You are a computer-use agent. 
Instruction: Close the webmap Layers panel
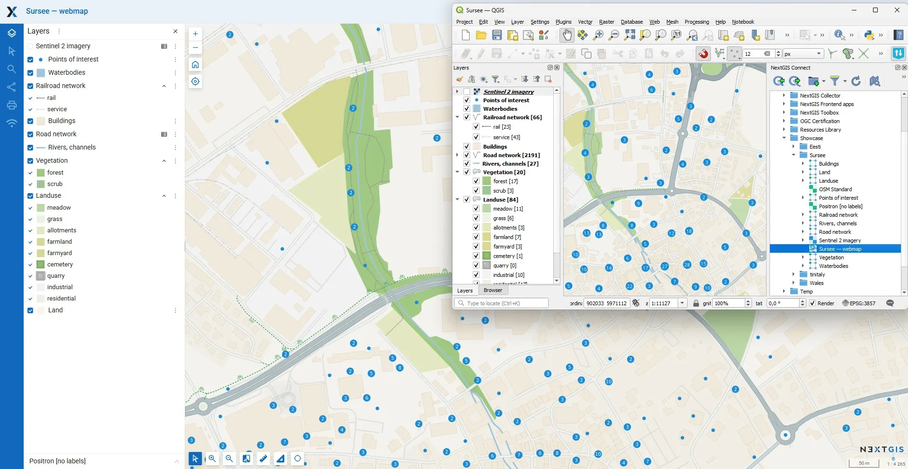coord(175,31)
